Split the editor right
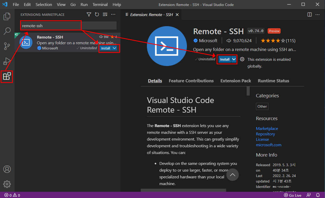325x198 pixels. click(x=309, y=15)
